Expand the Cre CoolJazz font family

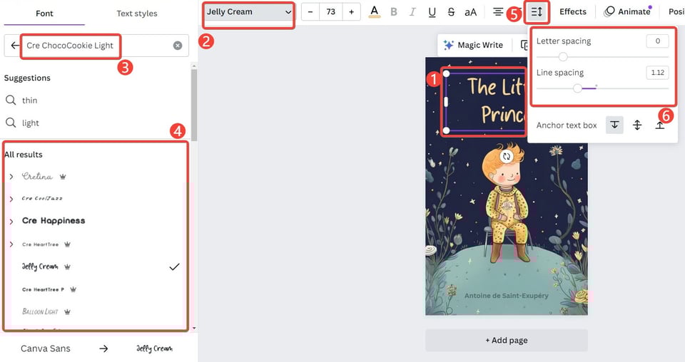[11, 199]
